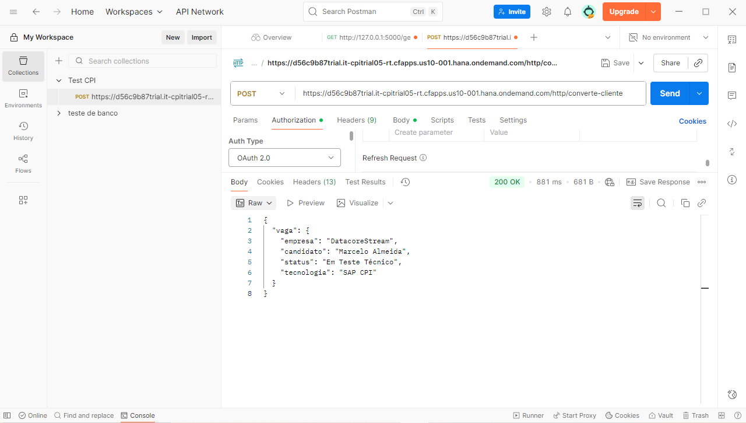Copy the response body with copy icon
Image resolution: width=746 pixels, height=423 pixels.
[x=685, y=203]
